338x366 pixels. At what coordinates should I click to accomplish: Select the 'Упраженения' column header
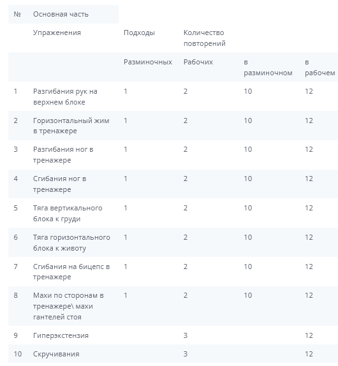point(57,33)
